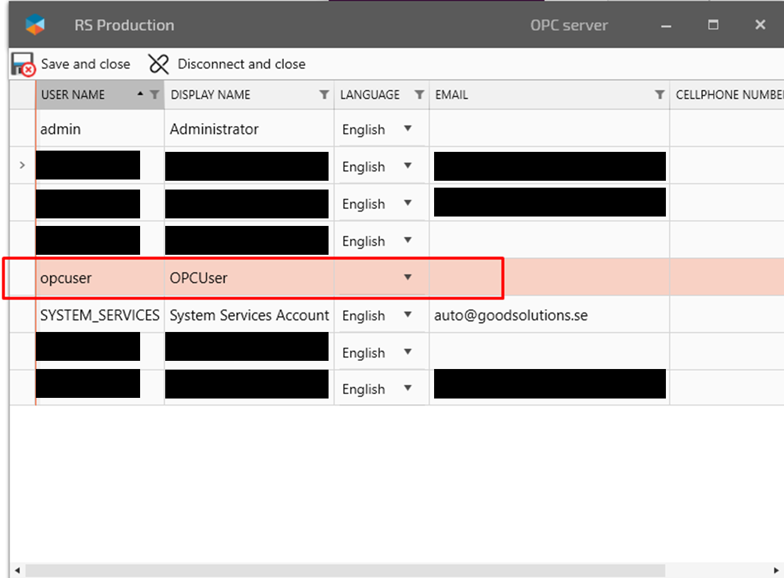Open filter icon on USER NAME column
784x578 pixels.
point(155,95)
